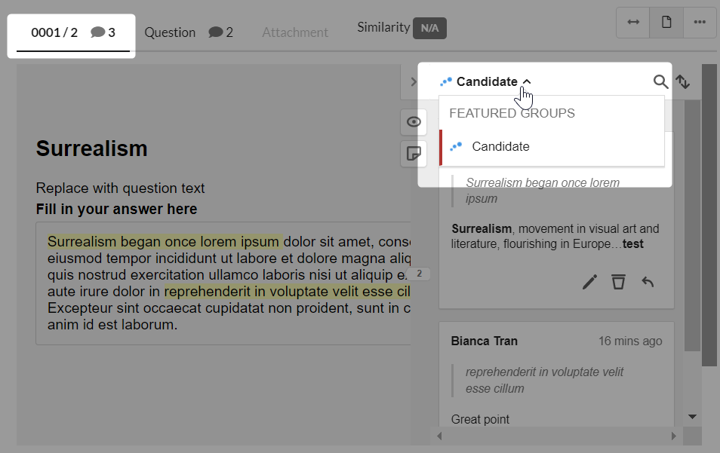Click the horizontal expand width arrows button

click(633, 22)
